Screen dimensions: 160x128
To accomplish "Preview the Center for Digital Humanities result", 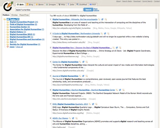I will pos(87,62).
